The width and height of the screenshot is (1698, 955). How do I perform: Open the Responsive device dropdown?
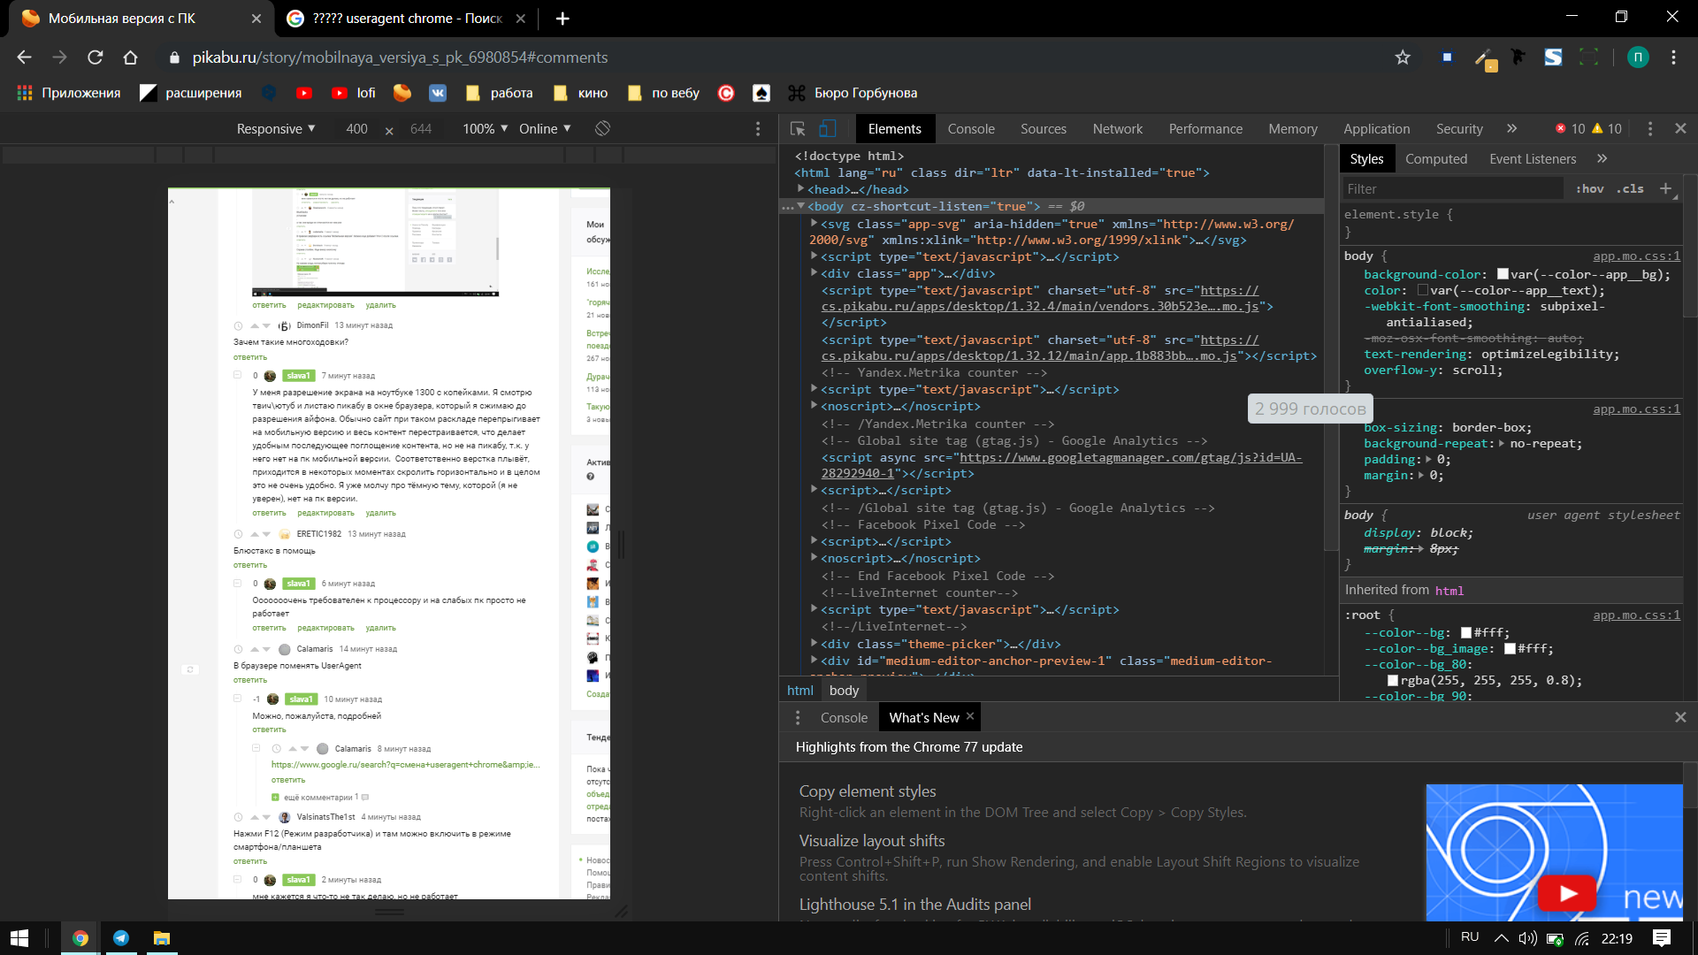point(275,129)
